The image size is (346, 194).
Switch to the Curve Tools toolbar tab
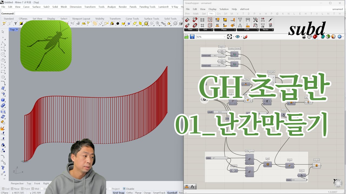click(132, 19)
